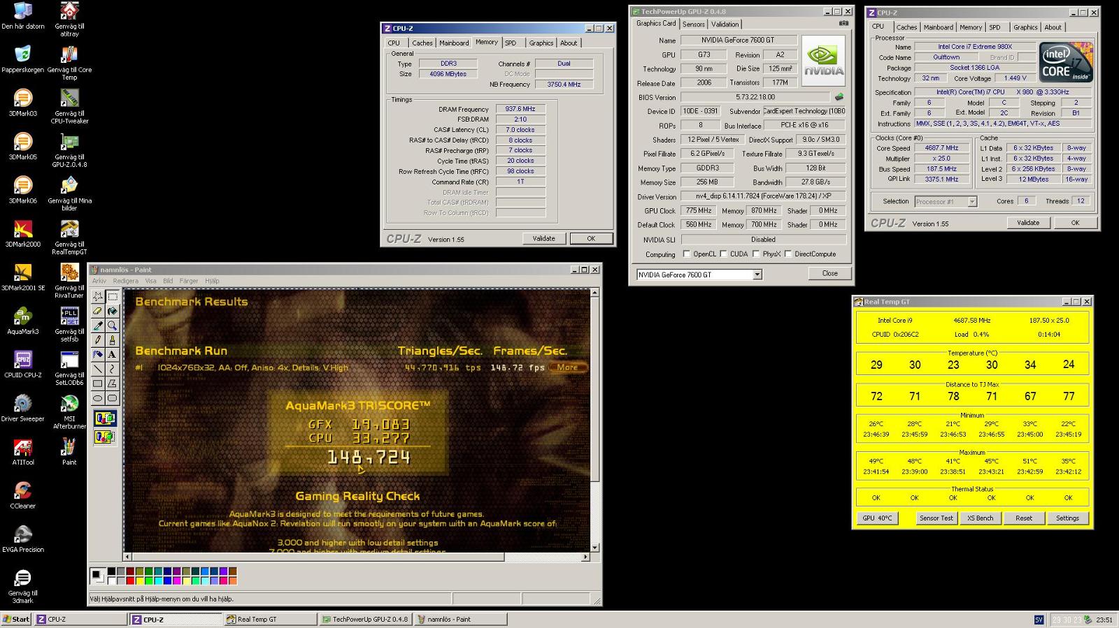Toggle the OpenCL checkbox in GPU-Z
Image resolution: width=1119 pixels, height=628 pixels.
pos(686,254)
